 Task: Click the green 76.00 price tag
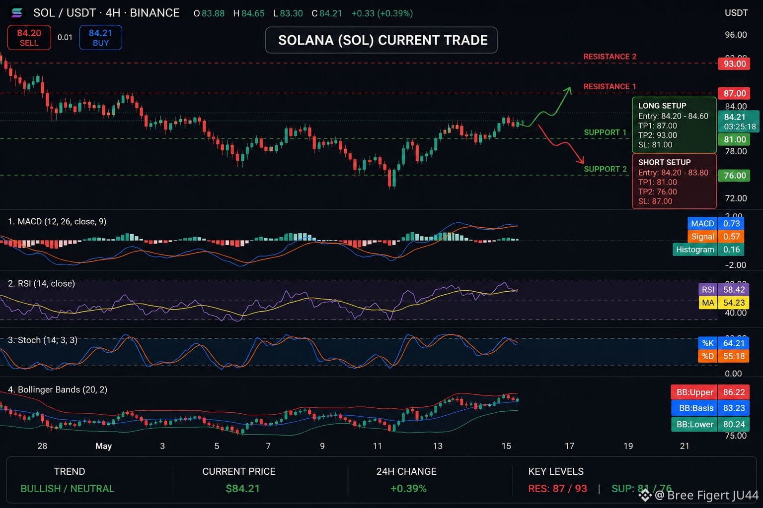pyautogui.click(x=734, y=176)
